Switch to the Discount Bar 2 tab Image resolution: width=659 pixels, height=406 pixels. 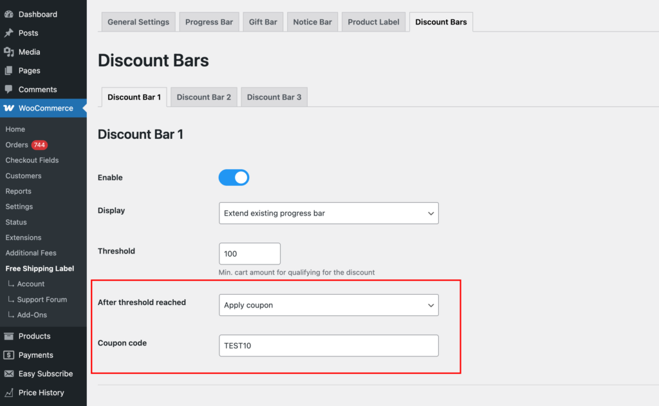coord(203,97)
